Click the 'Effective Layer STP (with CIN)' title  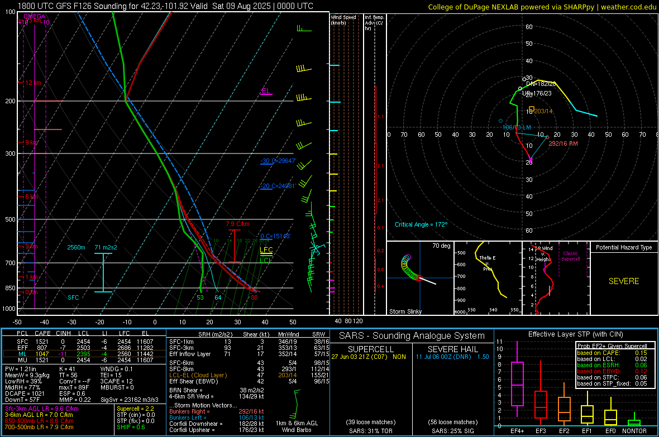[576, 334]
